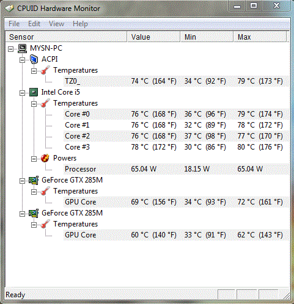Click the Ready status bar text

pyautogui.click(x=15, y=295)
